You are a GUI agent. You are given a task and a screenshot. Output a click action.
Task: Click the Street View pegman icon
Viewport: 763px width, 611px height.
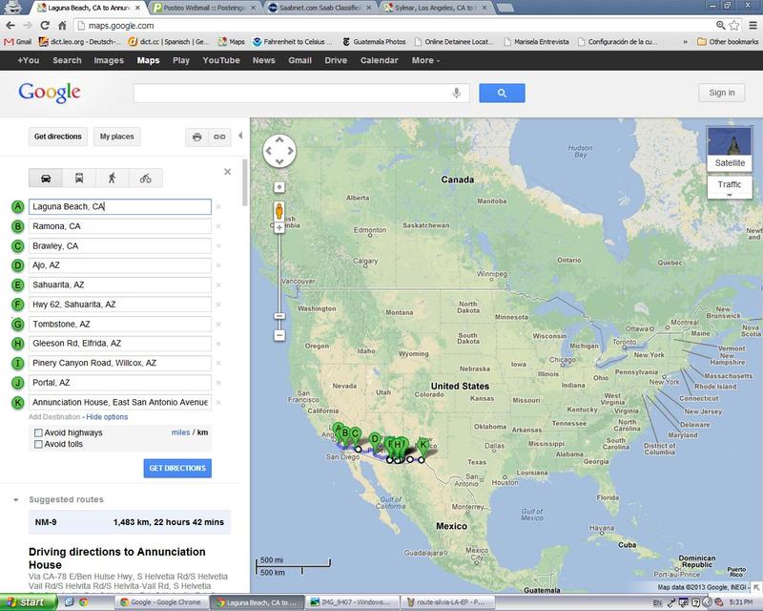pyautogui.click(x=279, y=211)
